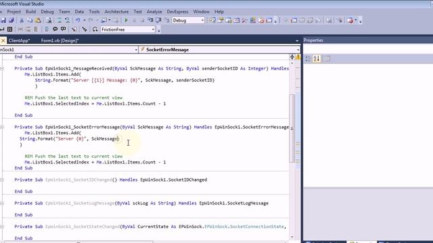
Task: Click the Undo arrow icon
Action: click(x=78, y=20)
